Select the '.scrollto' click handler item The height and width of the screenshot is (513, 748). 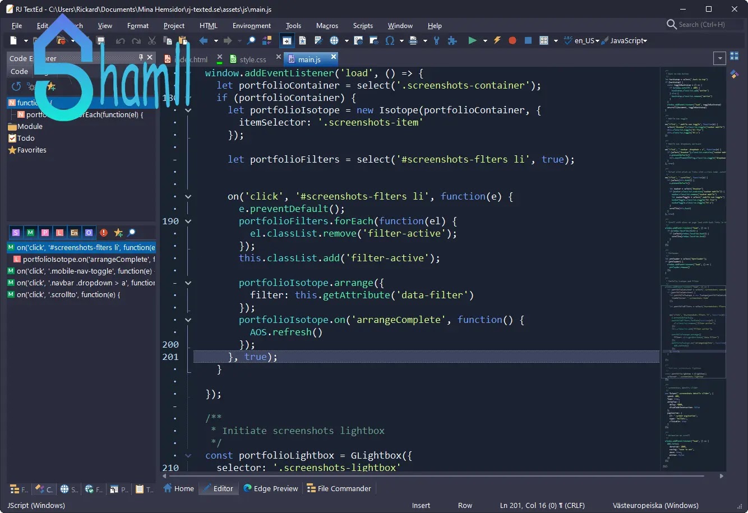(x=81, y=294)
